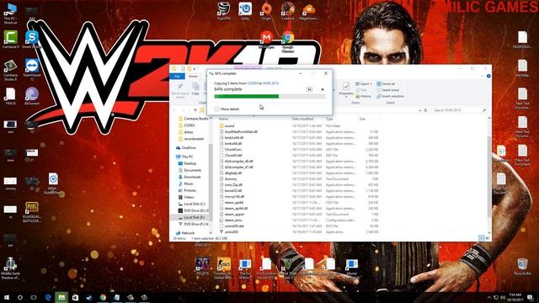Screen dimensions: 539x303
Task: Open recordmaster folder in navigation pane
Action: [194, 139]
